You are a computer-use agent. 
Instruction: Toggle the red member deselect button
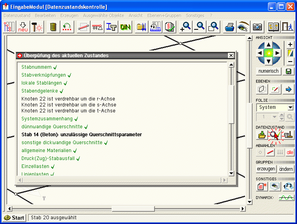click(270, 152)
